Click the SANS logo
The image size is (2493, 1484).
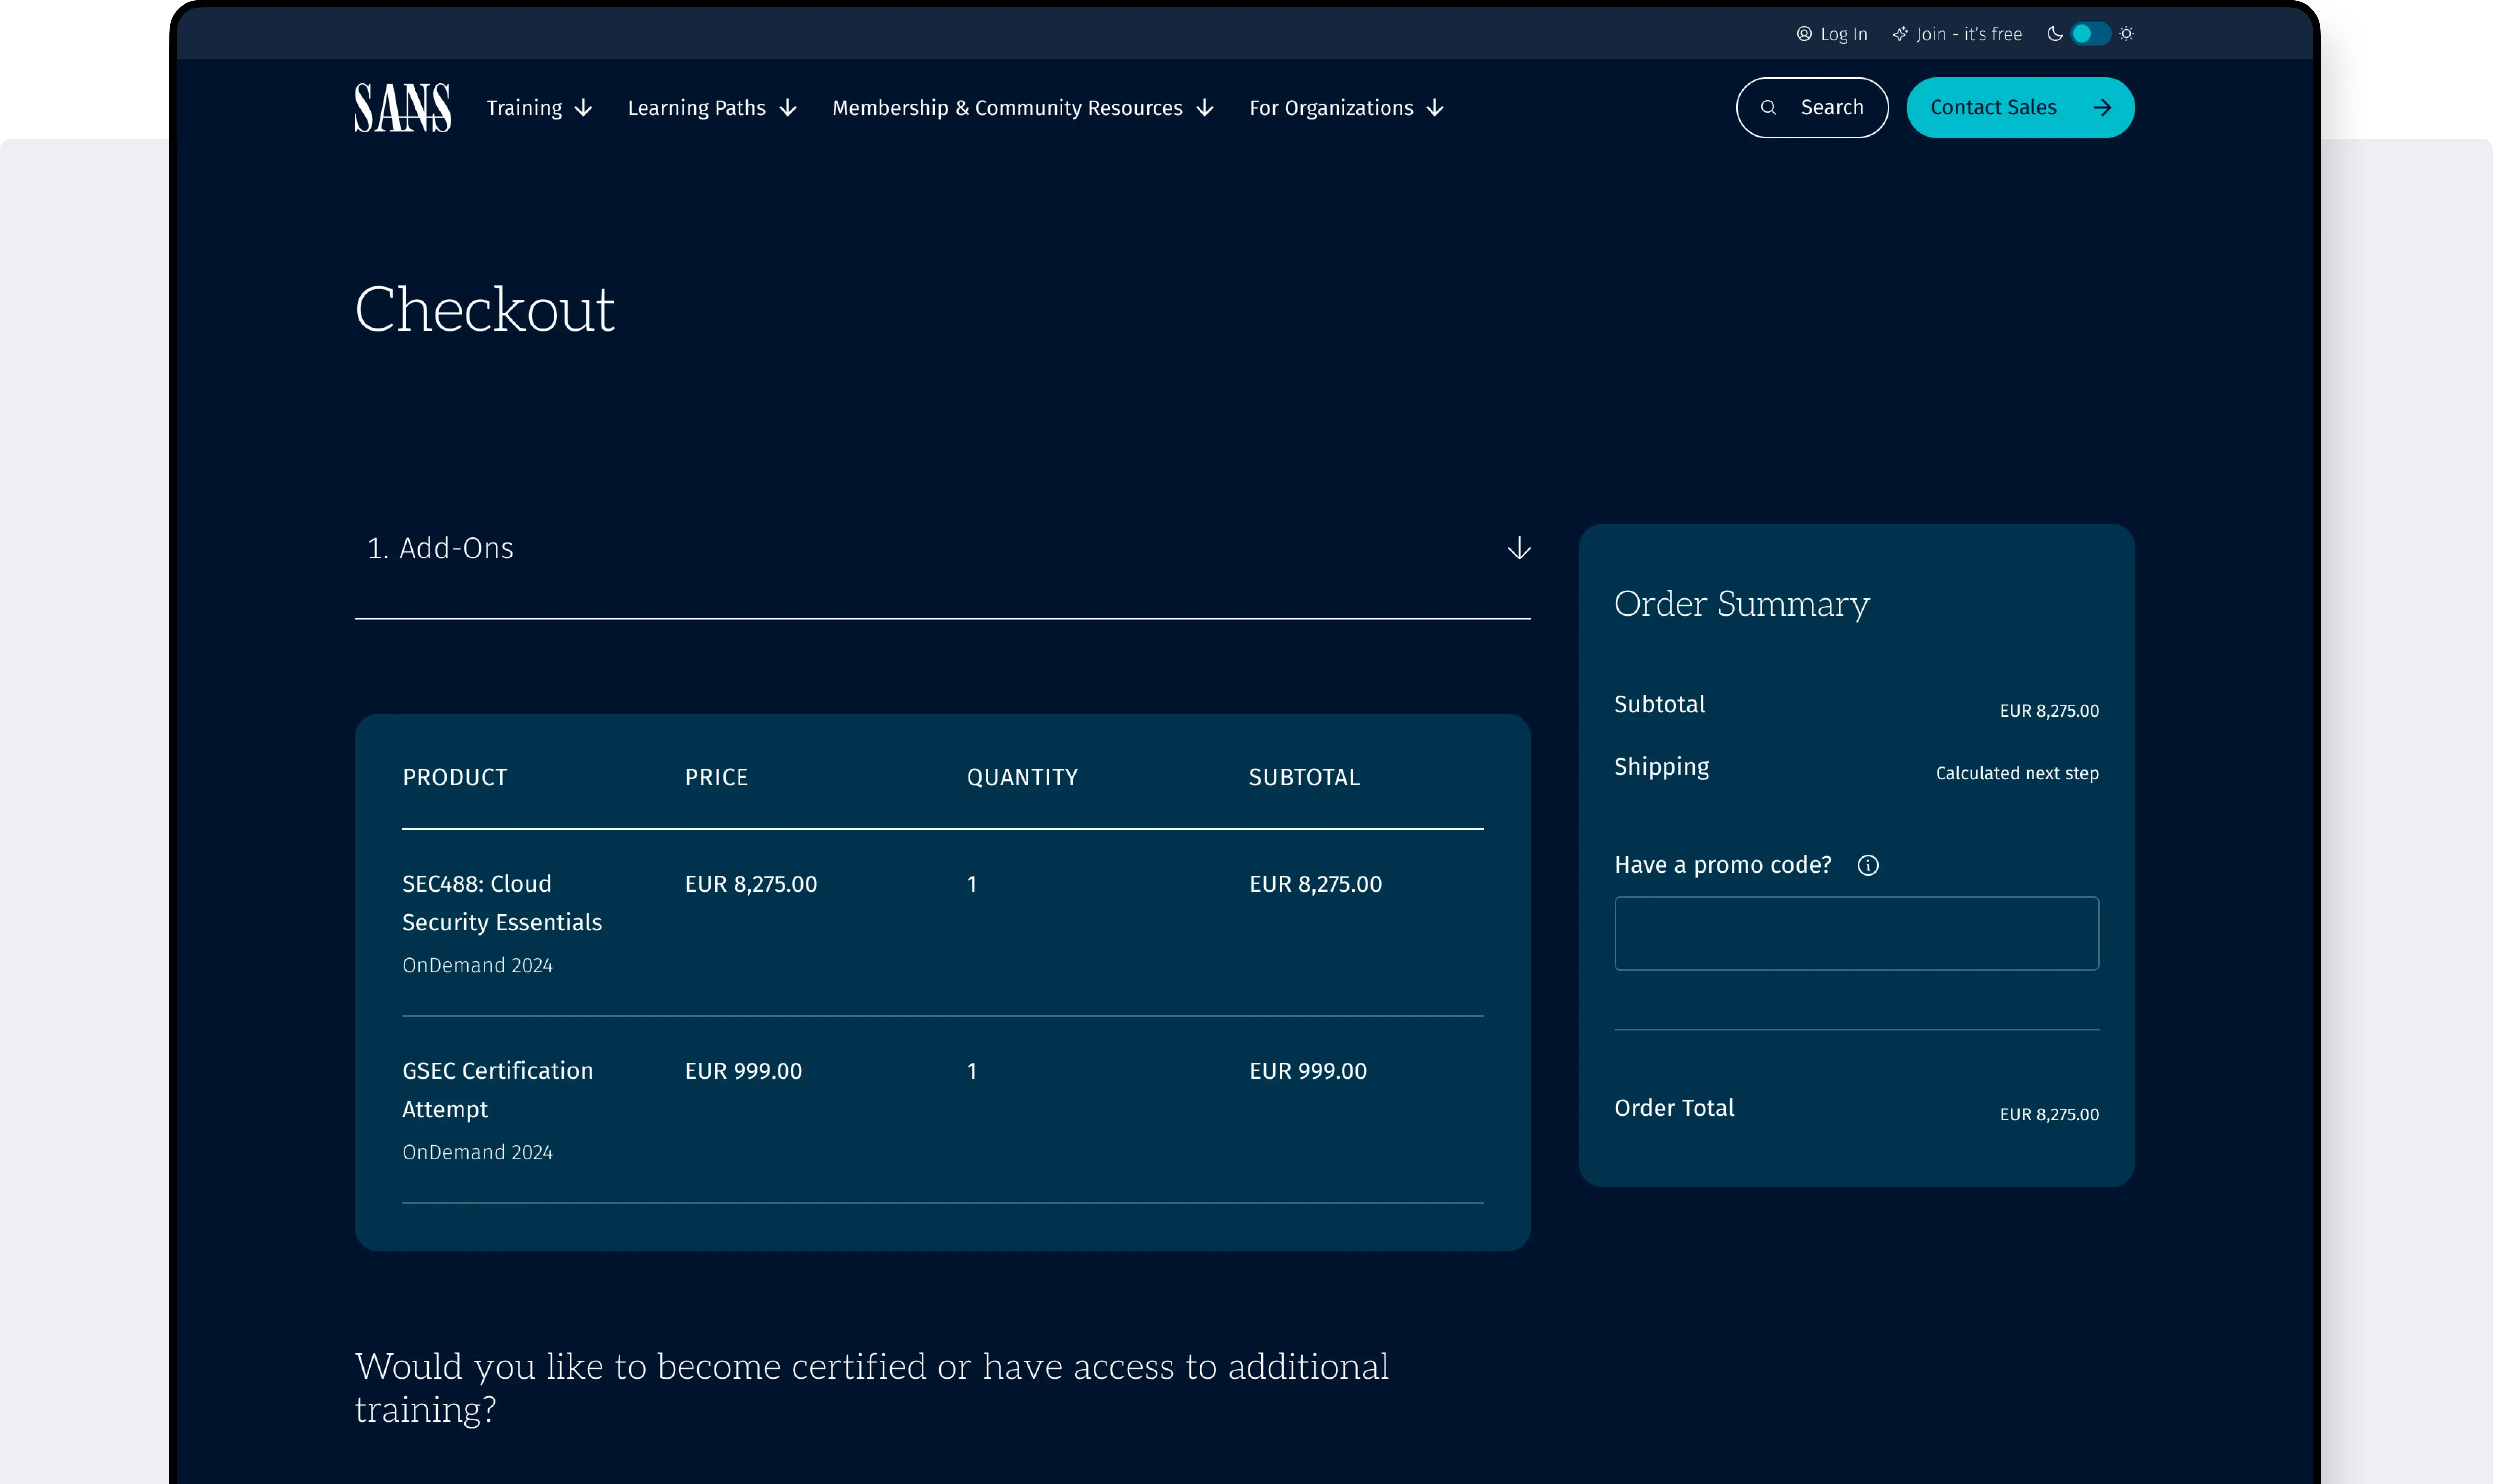(402, 108)
